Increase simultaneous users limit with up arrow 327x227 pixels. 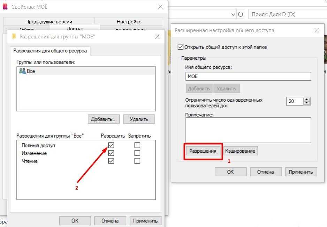(306, 99)
